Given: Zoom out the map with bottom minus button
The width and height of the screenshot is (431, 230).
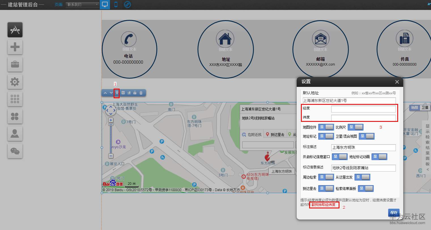Looking at the screenshot, I should [x=111, y=156].
